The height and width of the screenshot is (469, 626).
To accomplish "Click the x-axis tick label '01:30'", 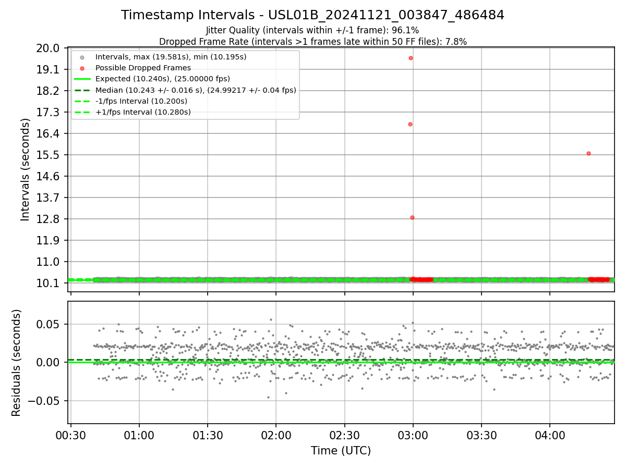I will pyautogui.click(x=208, y=436).
